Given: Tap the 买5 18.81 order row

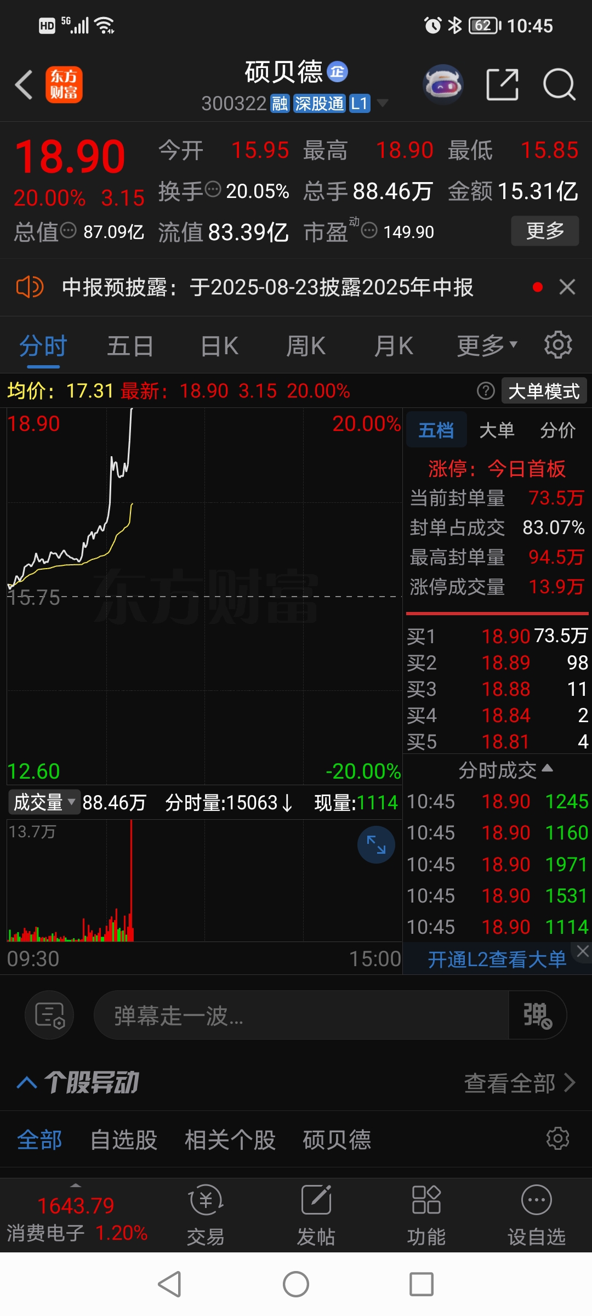Looking at the screenshot, I should 497,741.
